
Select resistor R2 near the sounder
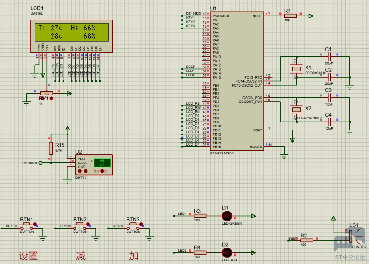(307, 240)
